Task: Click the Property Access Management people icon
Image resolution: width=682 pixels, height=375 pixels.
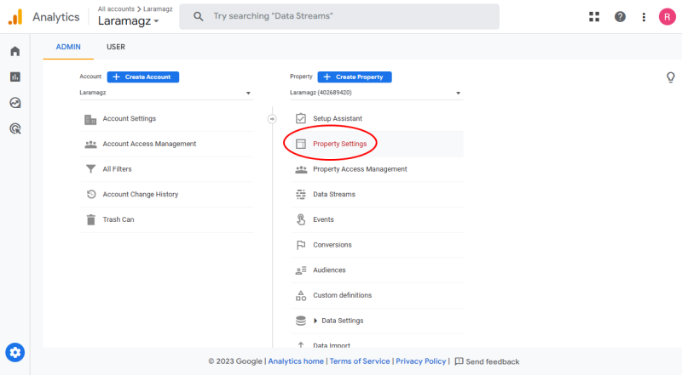Action: 301,169
